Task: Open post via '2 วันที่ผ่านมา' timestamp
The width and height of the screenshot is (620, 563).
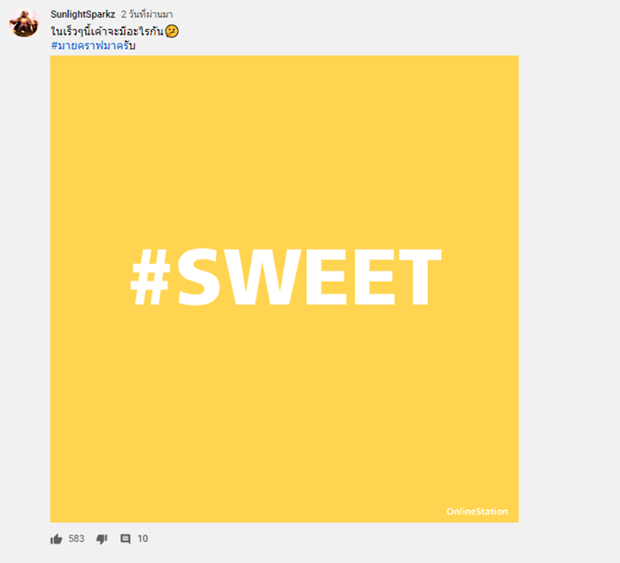Action: 147,14
